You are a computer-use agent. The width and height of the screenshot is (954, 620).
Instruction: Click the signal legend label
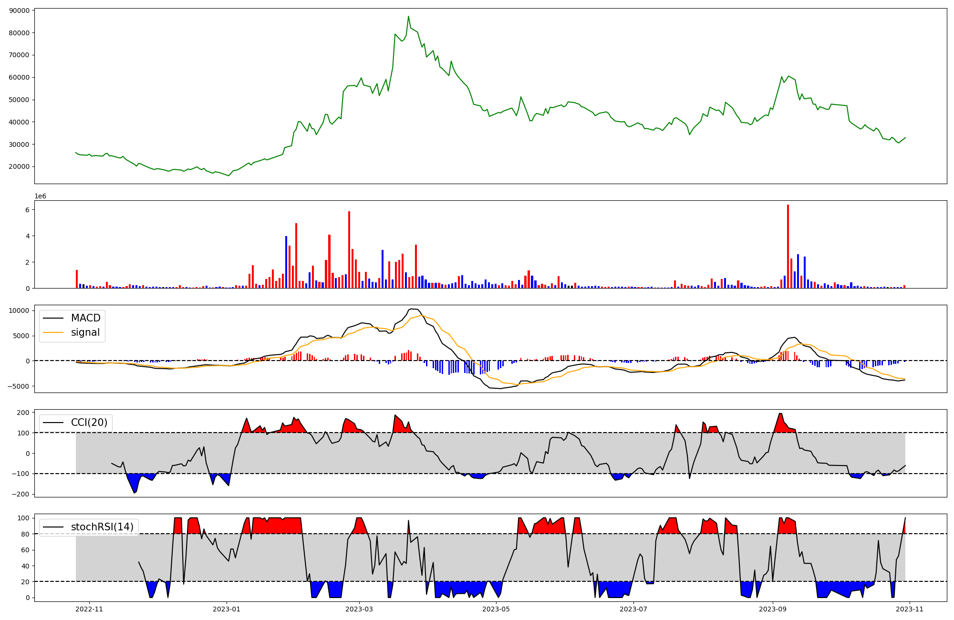point(85,332)
